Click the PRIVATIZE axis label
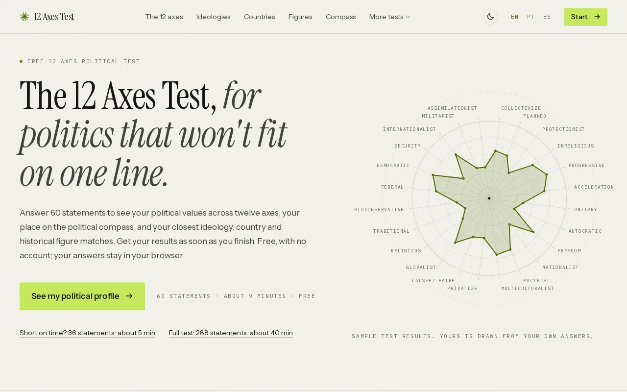Image resolution: width=627 pixels, height=392 pixels. (462, 289)
